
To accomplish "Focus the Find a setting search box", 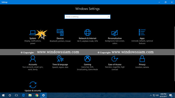I will (87, 17).
